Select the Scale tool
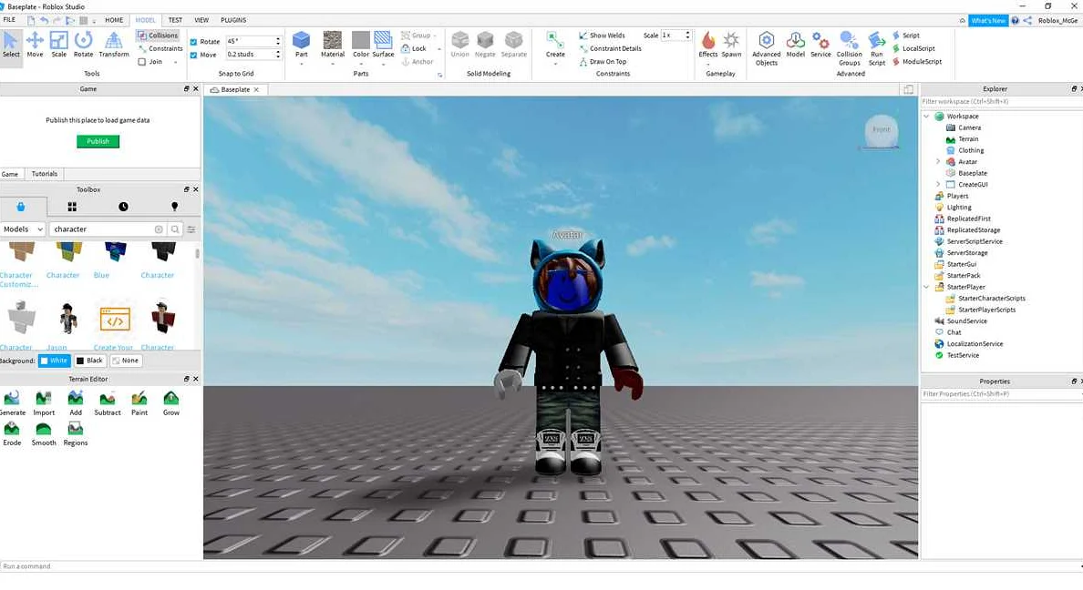This screenshot has height=590, width=1083. click(58, 45)
